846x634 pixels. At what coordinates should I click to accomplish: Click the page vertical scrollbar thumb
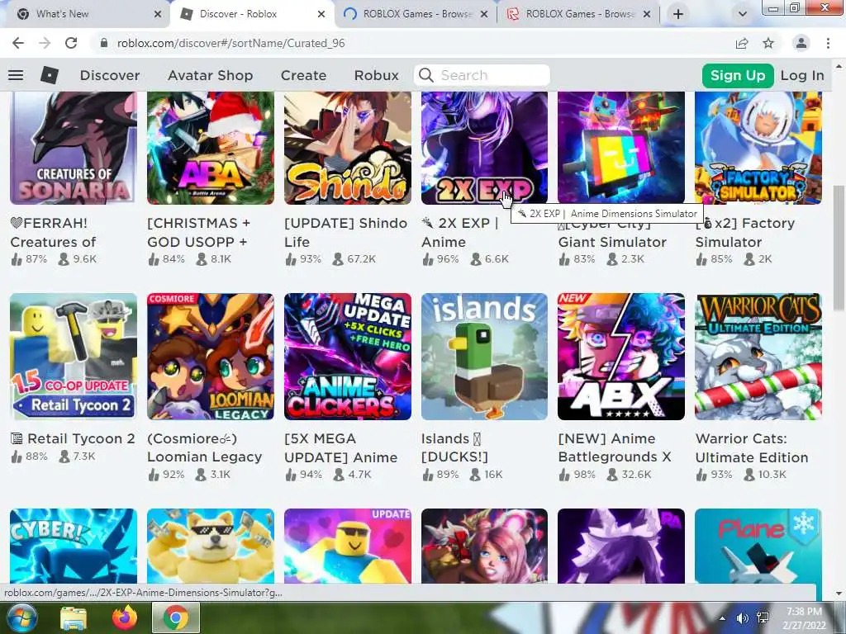(x=839, y=248)
